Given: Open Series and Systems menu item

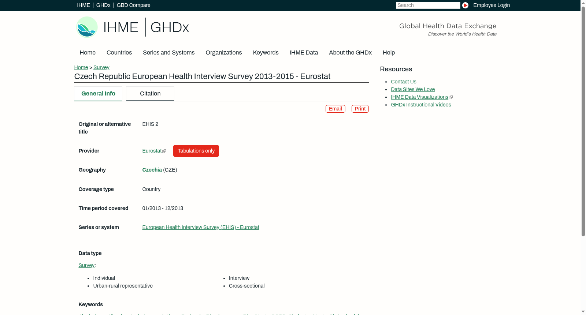Looking at the screenshot, I should pyautogui.click(x=169, y=53).
